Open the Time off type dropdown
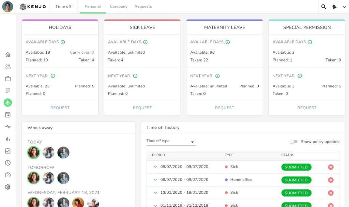The image size is (349, 207). [x=171, y=141]
